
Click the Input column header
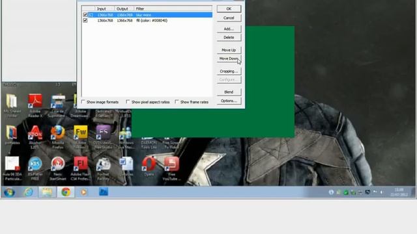pyautogui.click(x=104, y=8)
